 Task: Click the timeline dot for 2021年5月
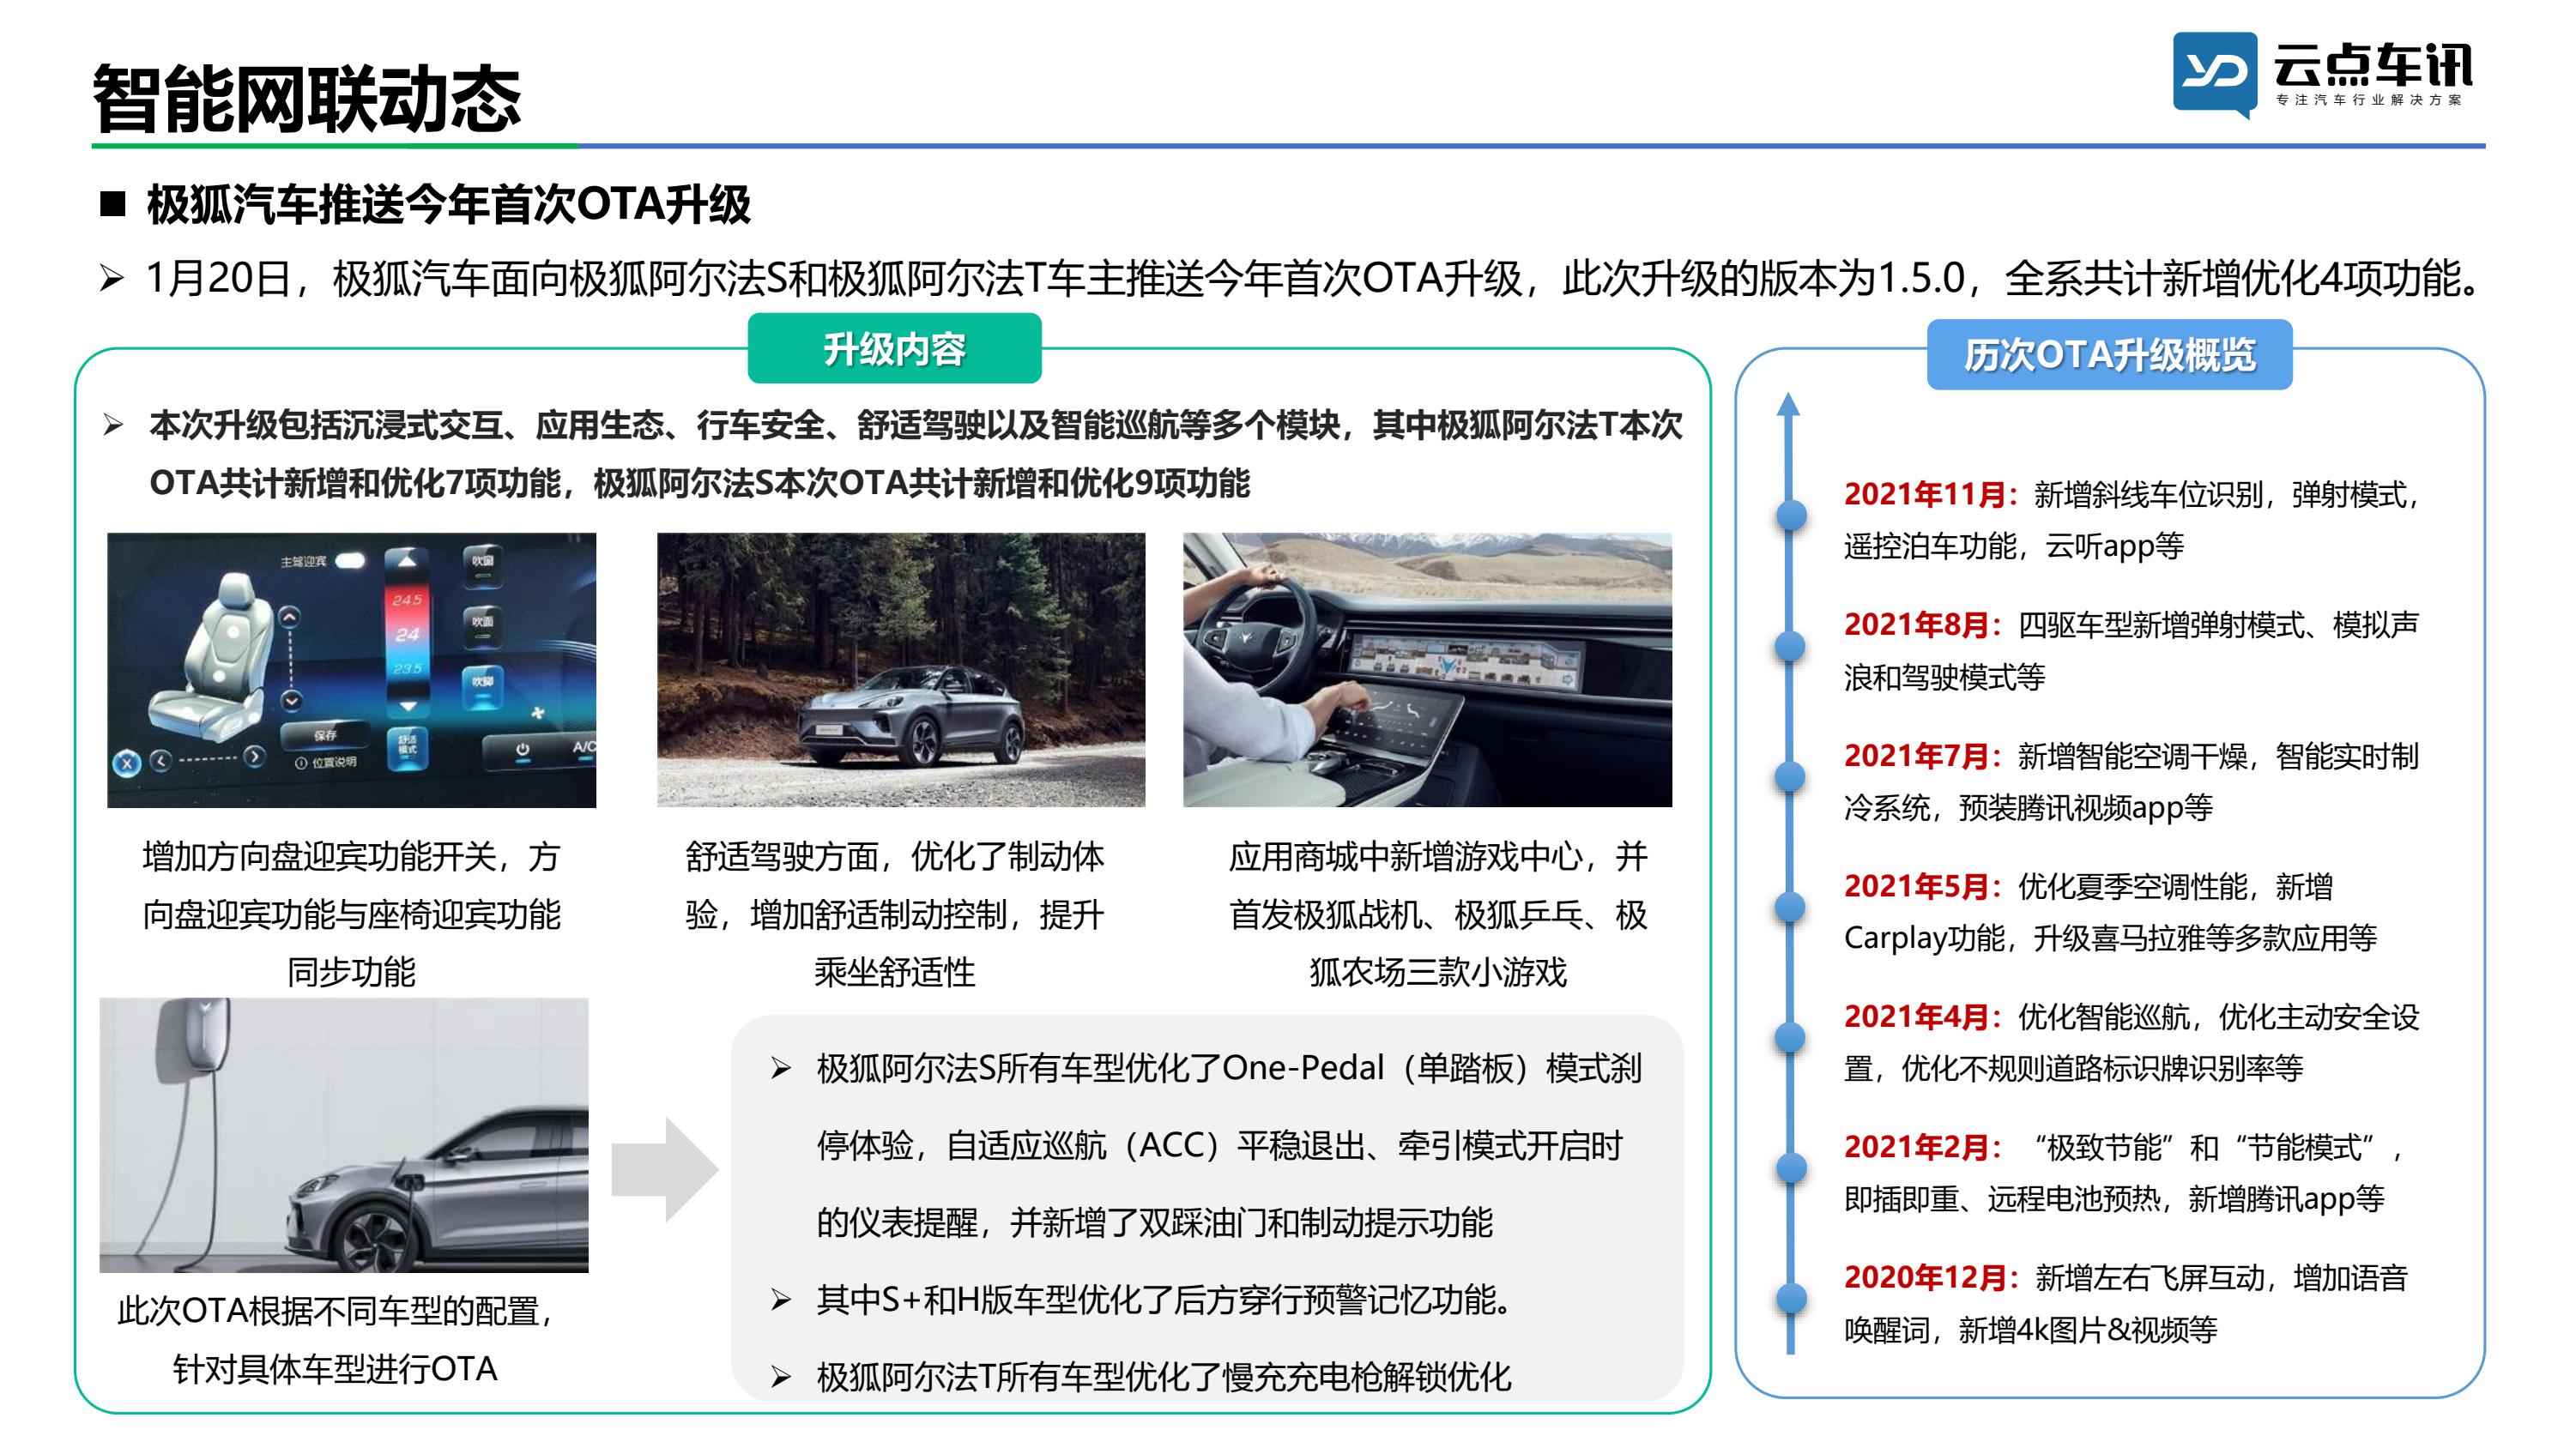(x=1790, y=907)
